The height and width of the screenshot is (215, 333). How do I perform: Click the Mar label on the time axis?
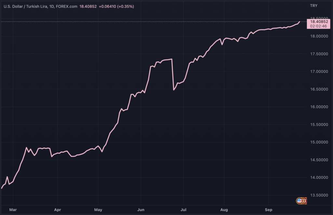[x=13, y=210]
